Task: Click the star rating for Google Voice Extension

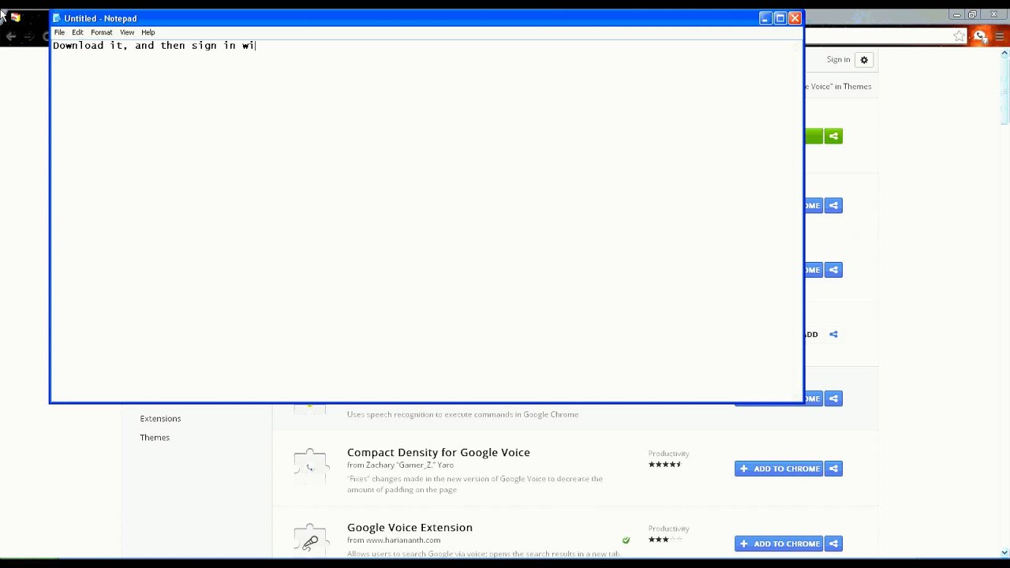Action: click(664, 540)
